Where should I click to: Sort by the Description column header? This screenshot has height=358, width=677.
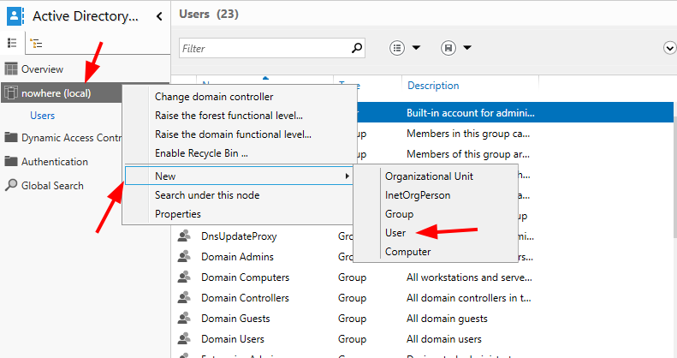point(433,86)
